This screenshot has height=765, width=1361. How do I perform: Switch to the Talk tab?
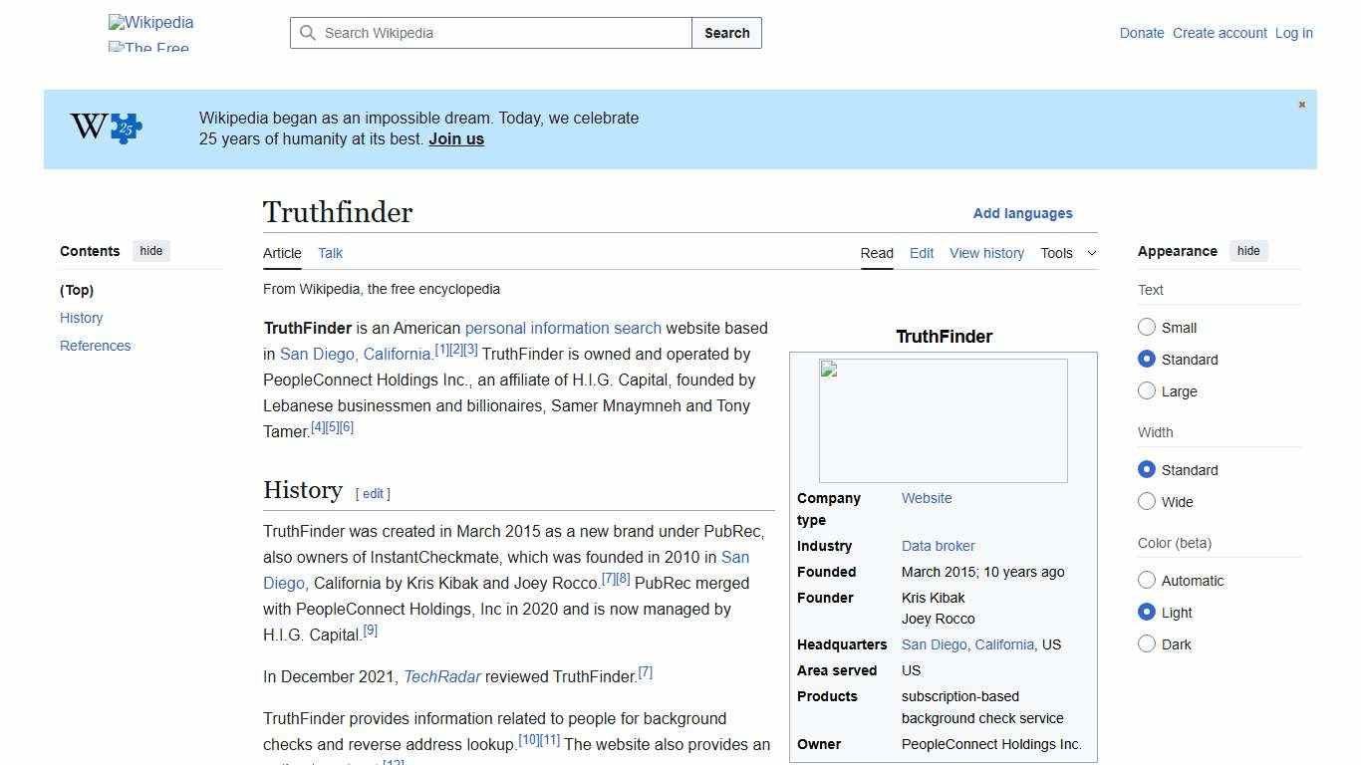point(330,253)
